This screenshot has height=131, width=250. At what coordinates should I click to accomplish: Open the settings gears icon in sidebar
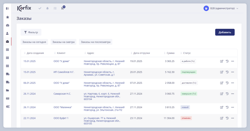tap(7, 107)
